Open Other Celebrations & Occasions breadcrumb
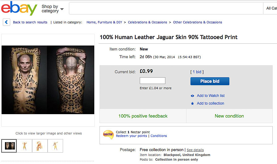The width and height of the screenshot is (277, 164). [x=198, y=22]
